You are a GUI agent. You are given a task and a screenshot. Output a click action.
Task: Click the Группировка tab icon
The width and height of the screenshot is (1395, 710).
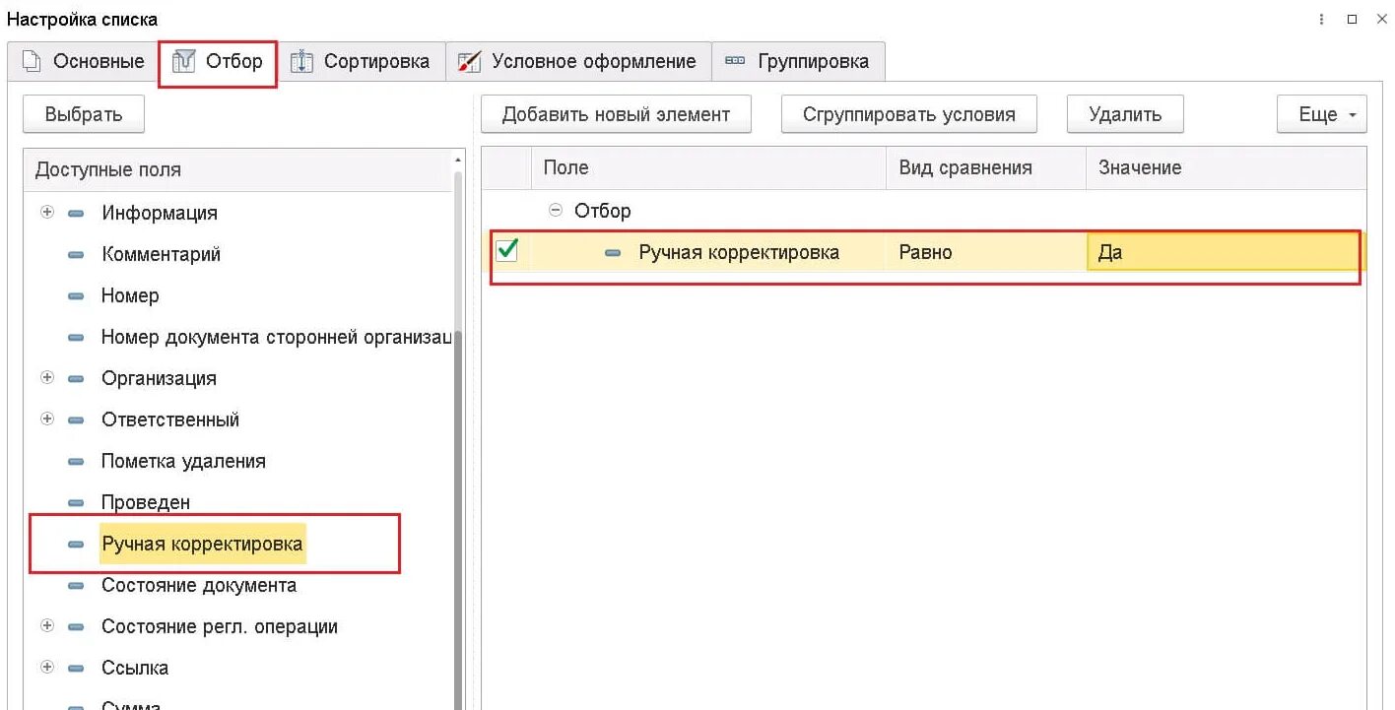(x=735, y=61)
